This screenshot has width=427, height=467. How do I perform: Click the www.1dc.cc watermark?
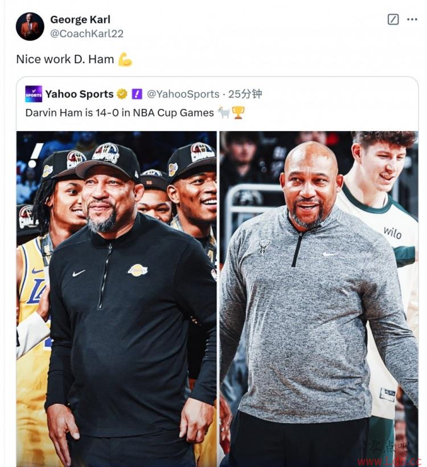coord(389,461)
